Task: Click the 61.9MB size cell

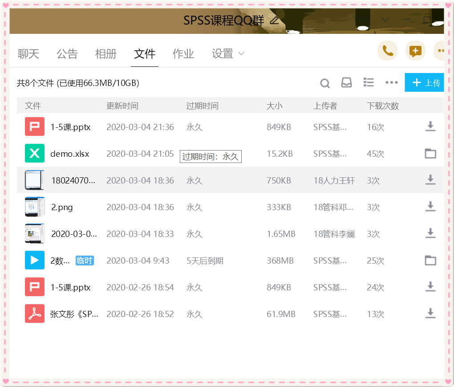Action: point(281,314)
